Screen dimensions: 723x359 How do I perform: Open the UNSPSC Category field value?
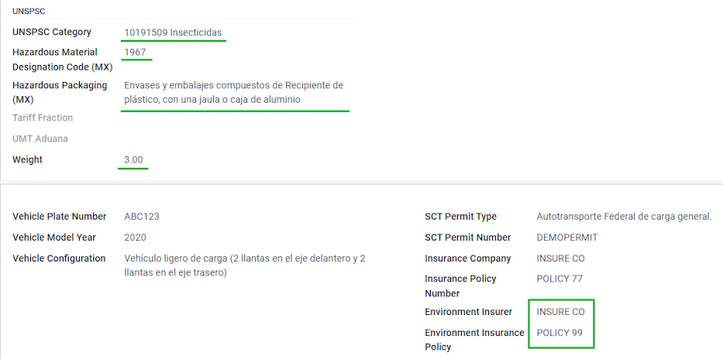click(173, 32)
